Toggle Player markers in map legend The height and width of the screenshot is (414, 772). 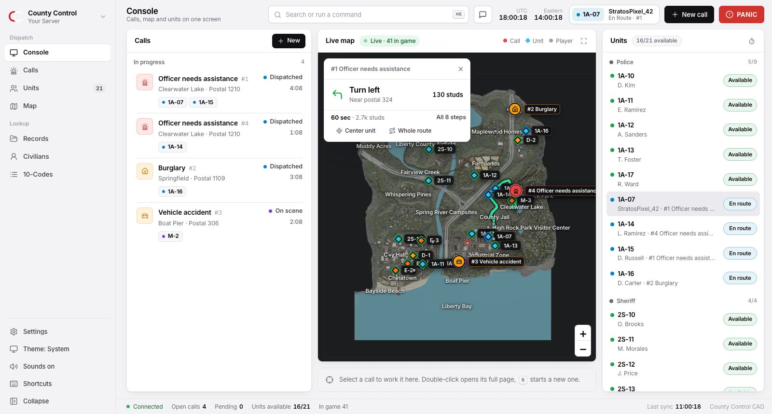point(560,41)
